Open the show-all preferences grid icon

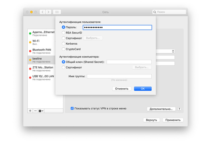point(57,12)
